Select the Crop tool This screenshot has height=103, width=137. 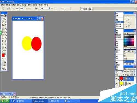pos(3,25)
